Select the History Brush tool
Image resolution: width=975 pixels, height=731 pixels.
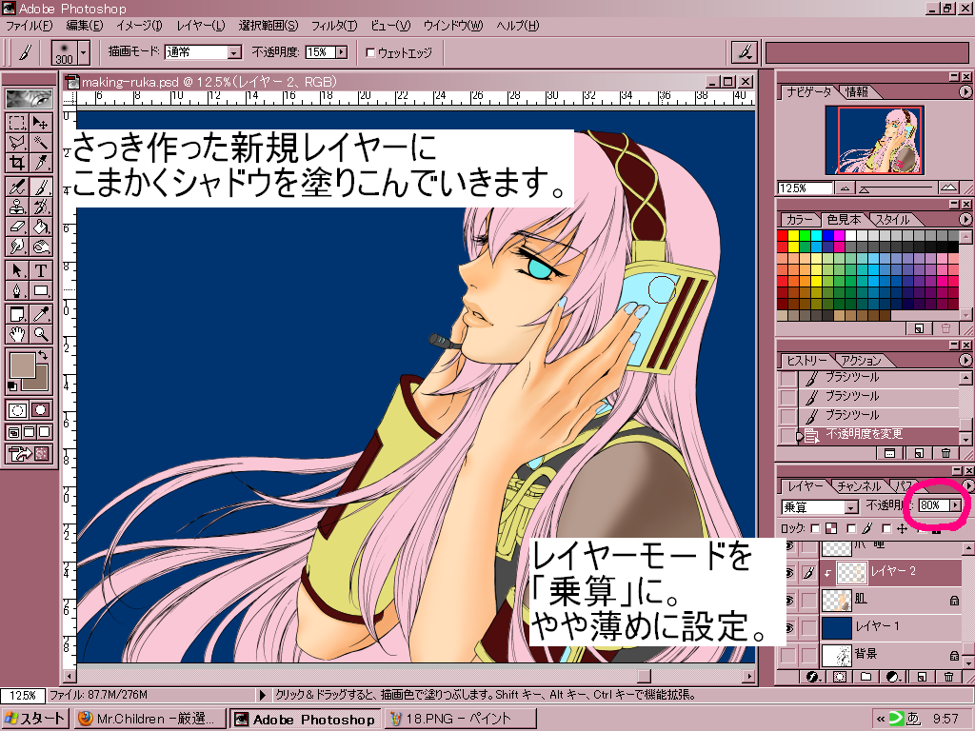point(41,207)
